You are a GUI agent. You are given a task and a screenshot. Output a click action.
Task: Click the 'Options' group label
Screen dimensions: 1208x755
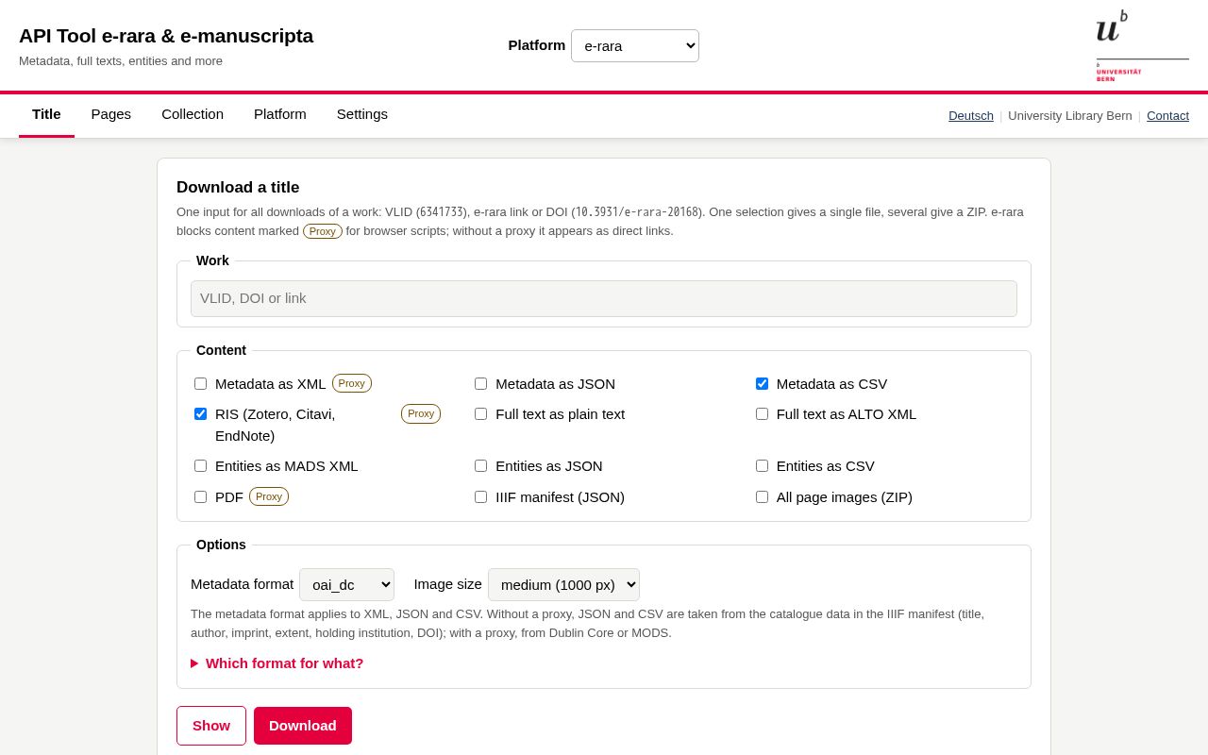click(221, 545)
